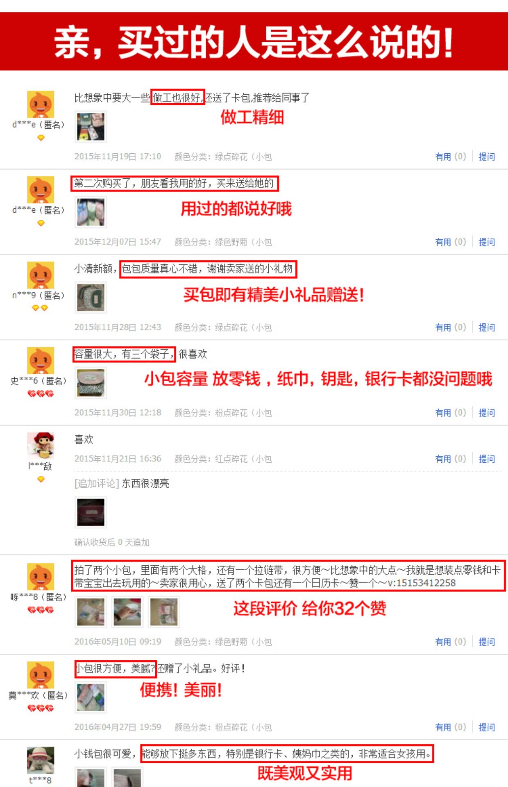Click 提问 on the 2015年12月07日 review

487,242
